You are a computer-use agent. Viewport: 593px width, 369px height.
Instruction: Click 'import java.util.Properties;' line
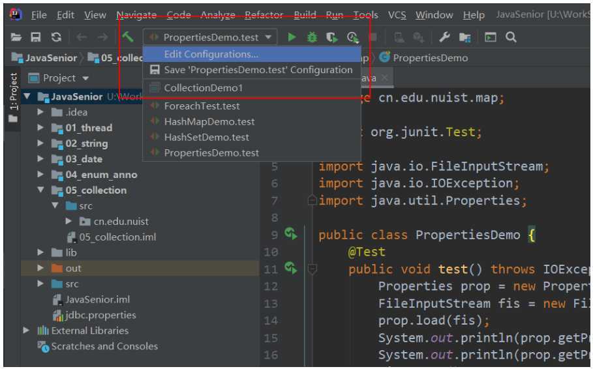pos(423,200)
